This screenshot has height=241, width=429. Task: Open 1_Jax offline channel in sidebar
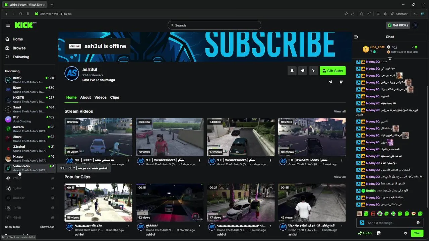(x=29, y=188)
